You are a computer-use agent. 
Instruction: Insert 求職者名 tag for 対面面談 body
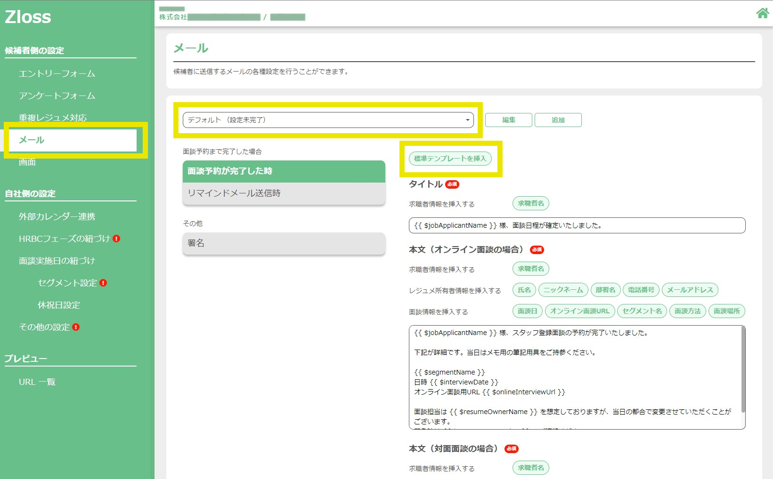point(531,468)
